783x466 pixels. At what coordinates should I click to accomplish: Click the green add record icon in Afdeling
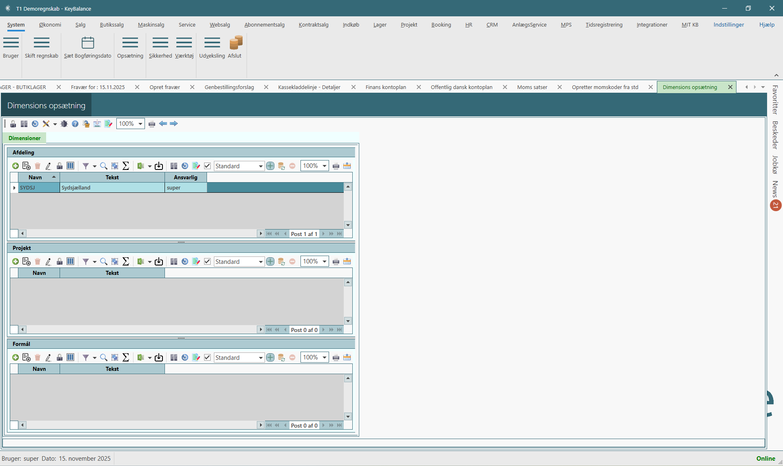point(16,166)
